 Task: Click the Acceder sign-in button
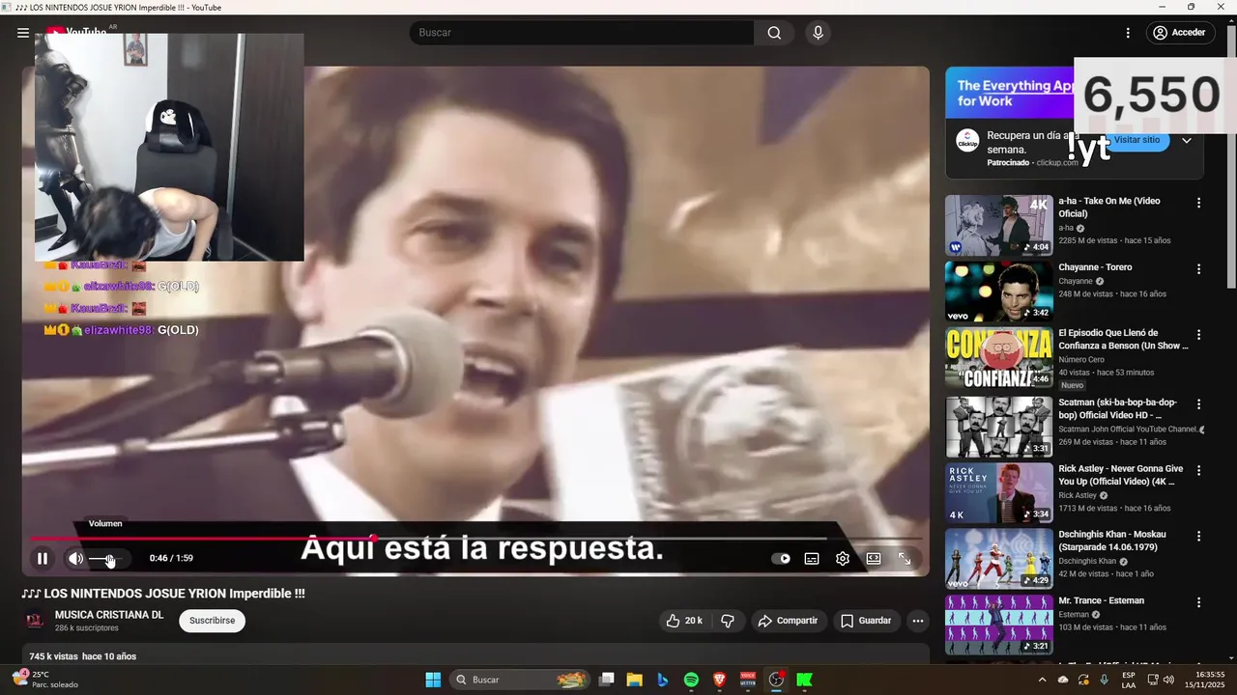(x=1179, y=33)
